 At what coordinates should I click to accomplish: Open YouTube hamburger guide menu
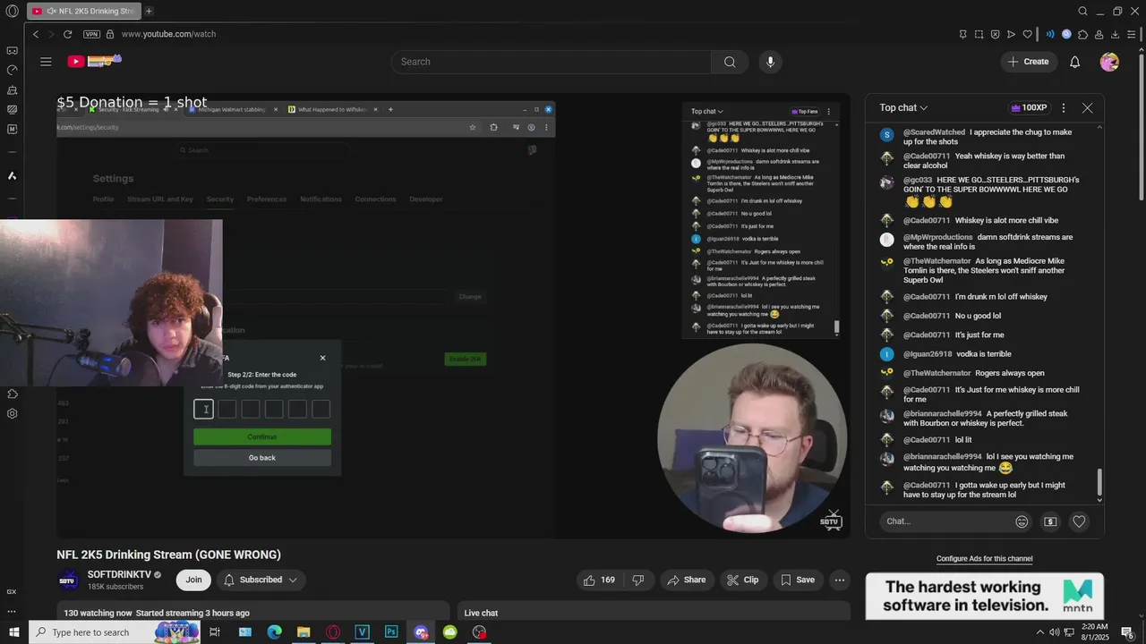tap(46, 62)
